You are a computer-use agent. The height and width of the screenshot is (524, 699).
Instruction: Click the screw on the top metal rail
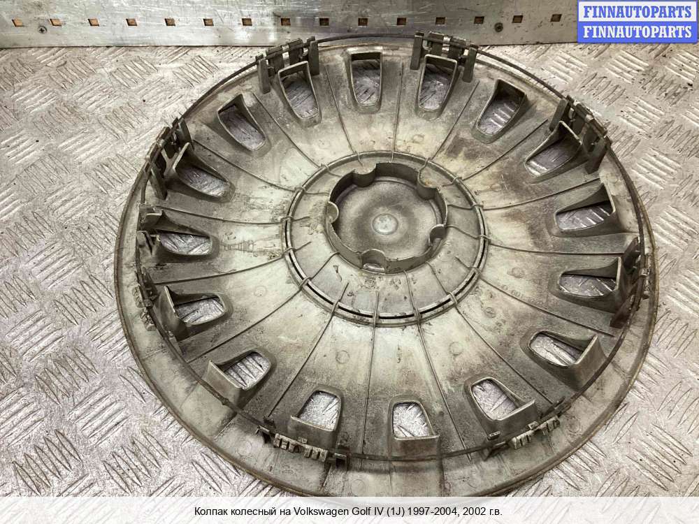[x=43, y=29]
